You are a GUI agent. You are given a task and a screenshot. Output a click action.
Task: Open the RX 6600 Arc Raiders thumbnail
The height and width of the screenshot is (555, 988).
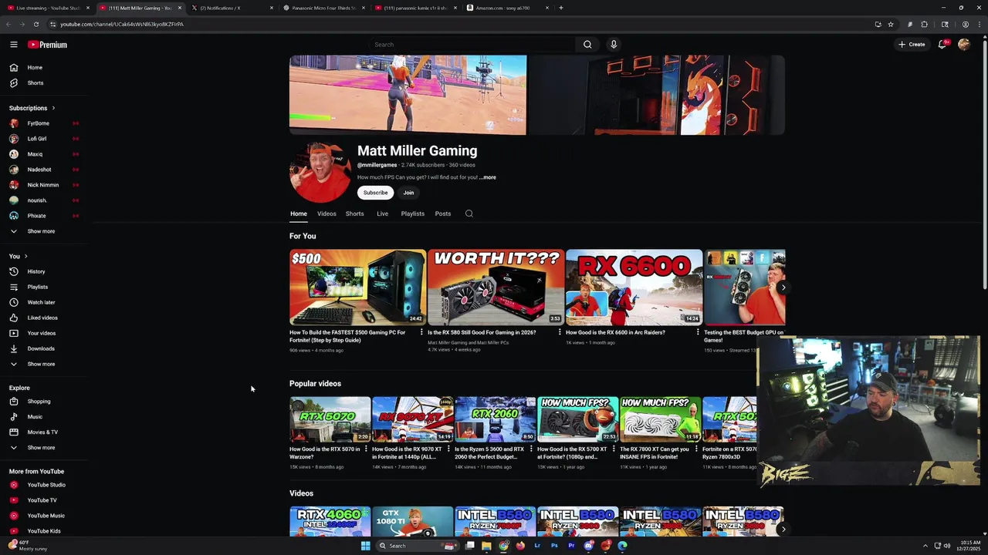pyautogui.click(x=634, y=287)
